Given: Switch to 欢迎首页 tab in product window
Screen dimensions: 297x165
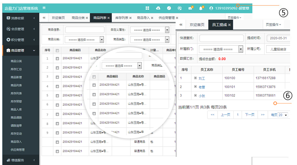Looking at the screenshot, I should 58,18.
